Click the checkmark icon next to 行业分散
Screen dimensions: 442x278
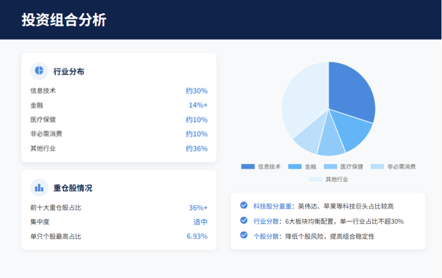[244, 221]
